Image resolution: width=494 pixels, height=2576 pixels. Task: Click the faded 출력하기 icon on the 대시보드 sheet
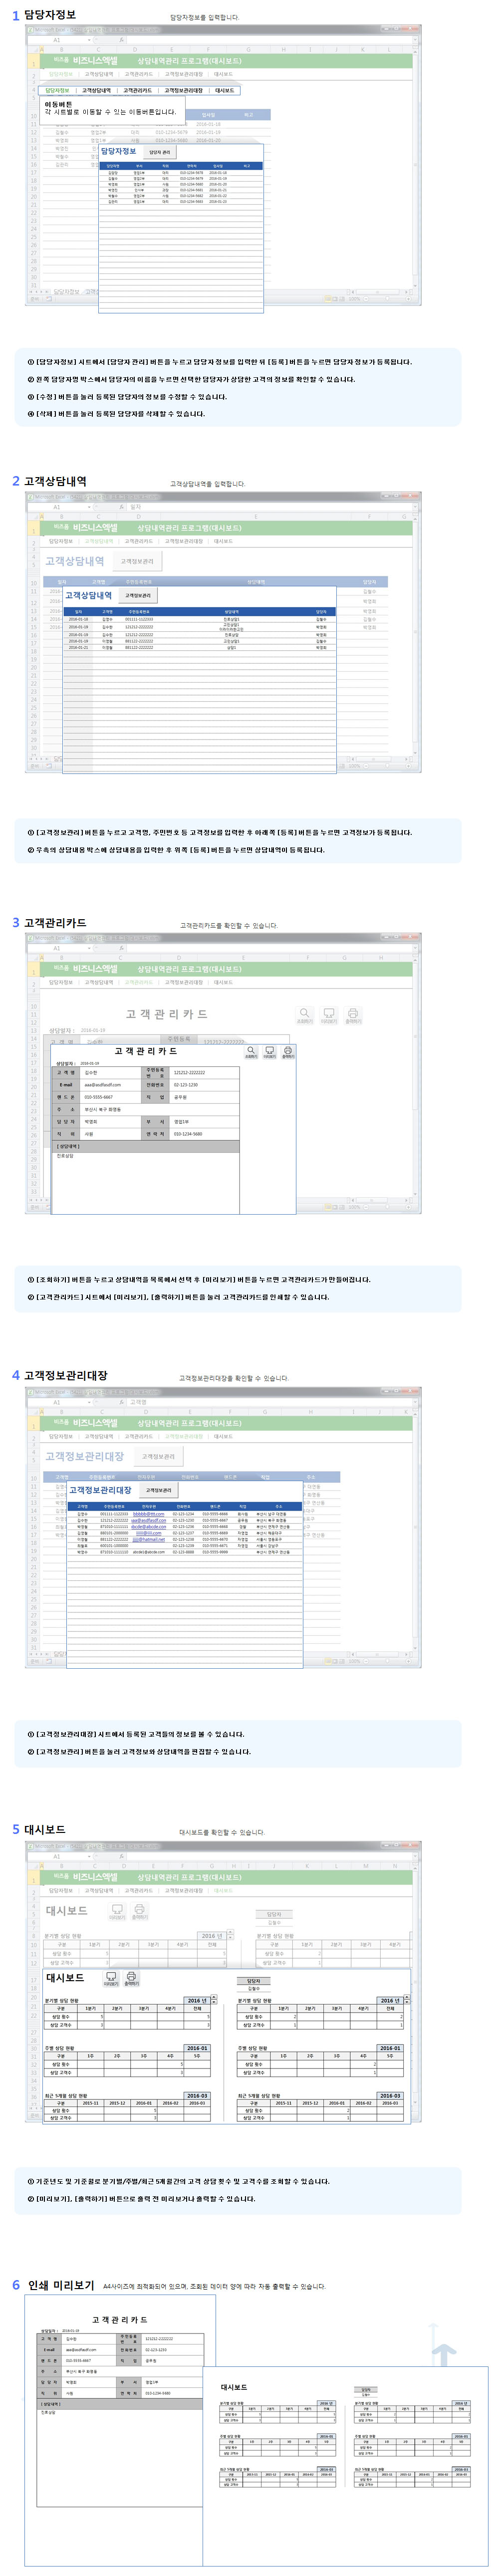(x=140, y=1911)
